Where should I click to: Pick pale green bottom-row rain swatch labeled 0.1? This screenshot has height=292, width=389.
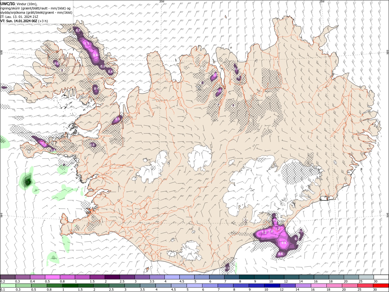[x=8, y=286]
